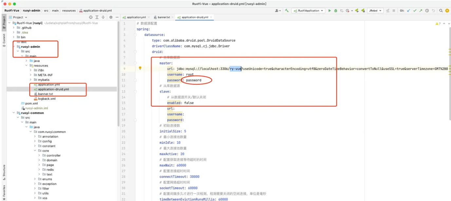This screenshot has width=451, height=201.
Task: Collapse the ruoyi-common module
Action: click(14, 113)
